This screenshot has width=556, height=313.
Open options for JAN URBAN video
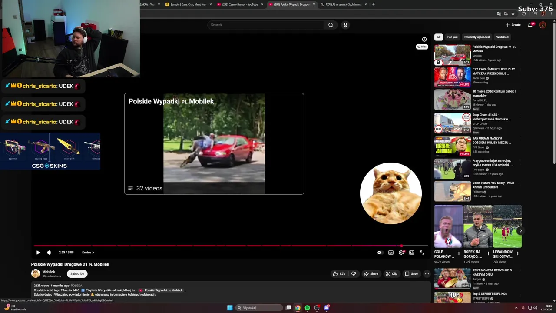click(x=520, y=139)
